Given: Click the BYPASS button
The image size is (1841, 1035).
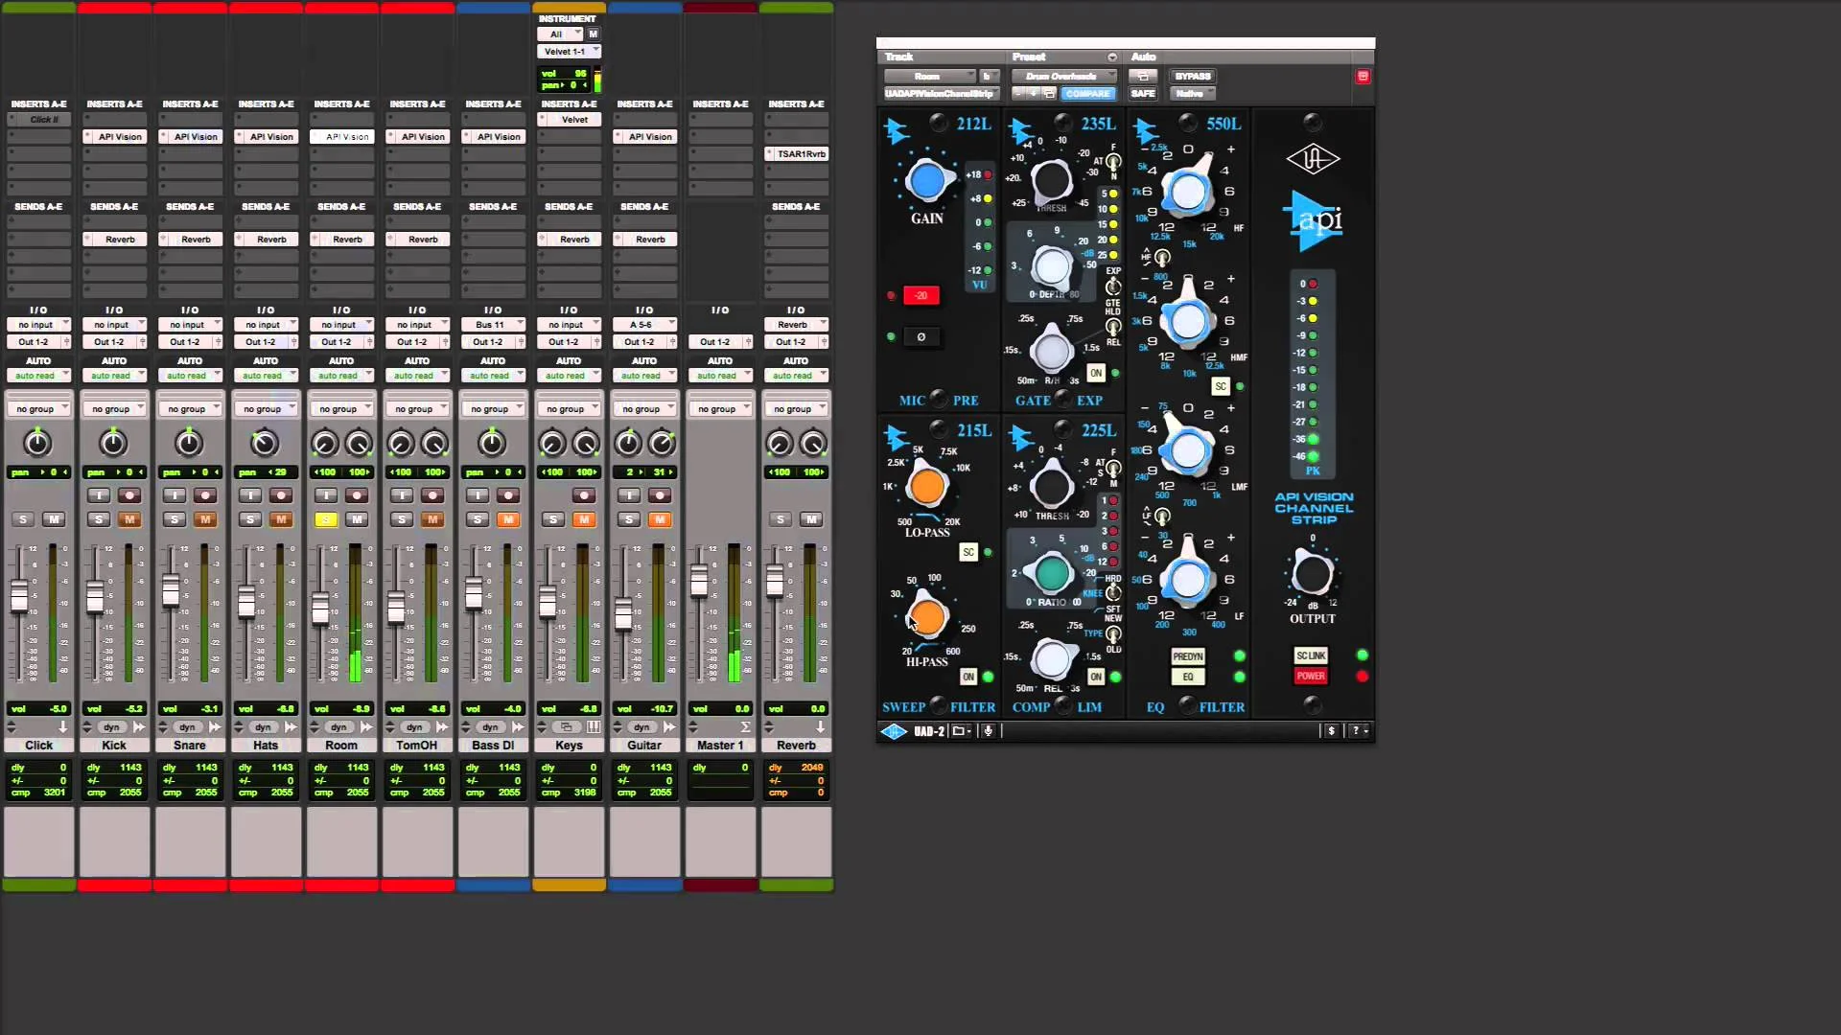Looking at the screenshot, I should [x=1192, y=77].
